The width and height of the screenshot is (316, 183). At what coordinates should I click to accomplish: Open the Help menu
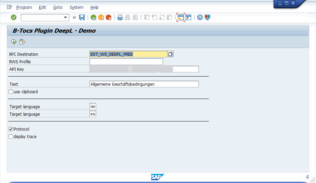94,7
